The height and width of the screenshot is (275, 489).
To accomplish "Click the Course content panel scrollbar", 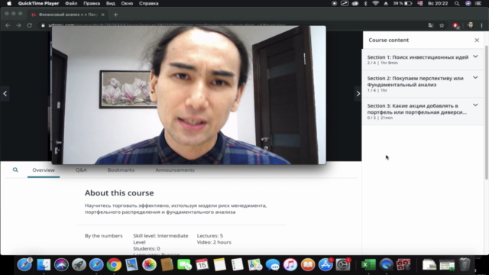I will [486, 112].
